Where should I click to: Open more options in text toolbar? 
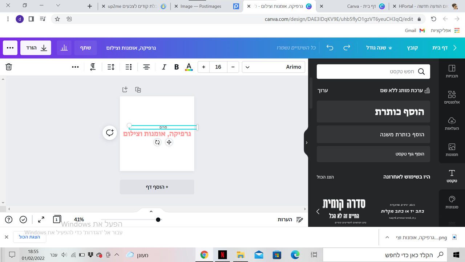(75, 67)
